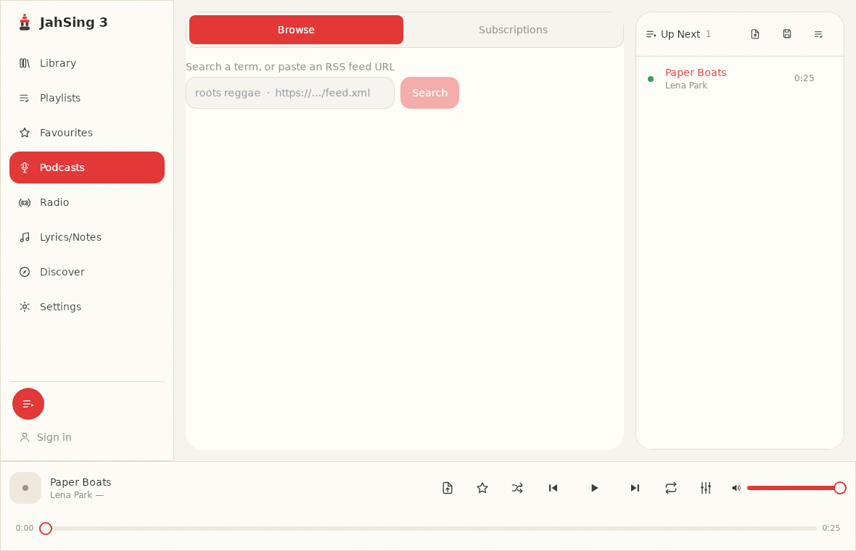Play the current track
This screenshot has width=856, height=551.
click(594, 488)
